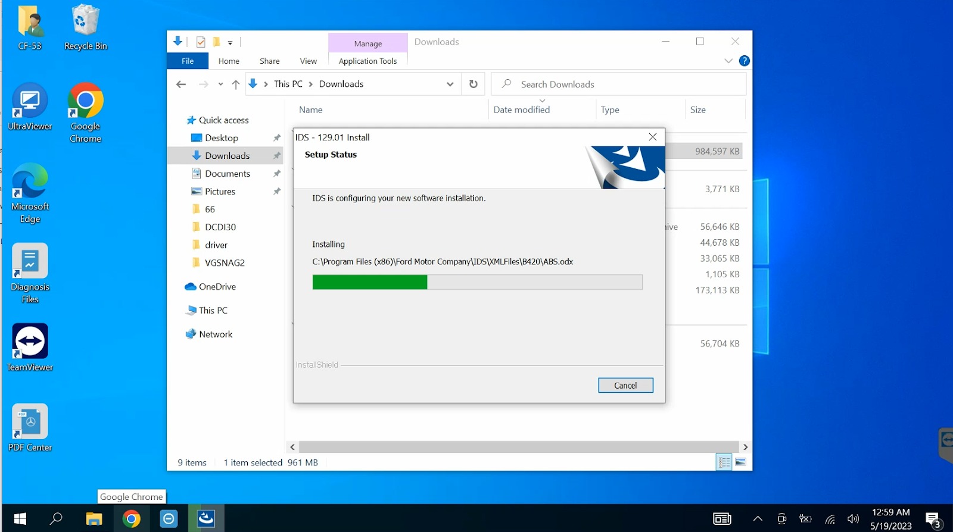Image resolution: width=953 pixels, height=532 pixels.
Task: Launch Google Chrome from the taskbar
Action: (x=132, y=519)
